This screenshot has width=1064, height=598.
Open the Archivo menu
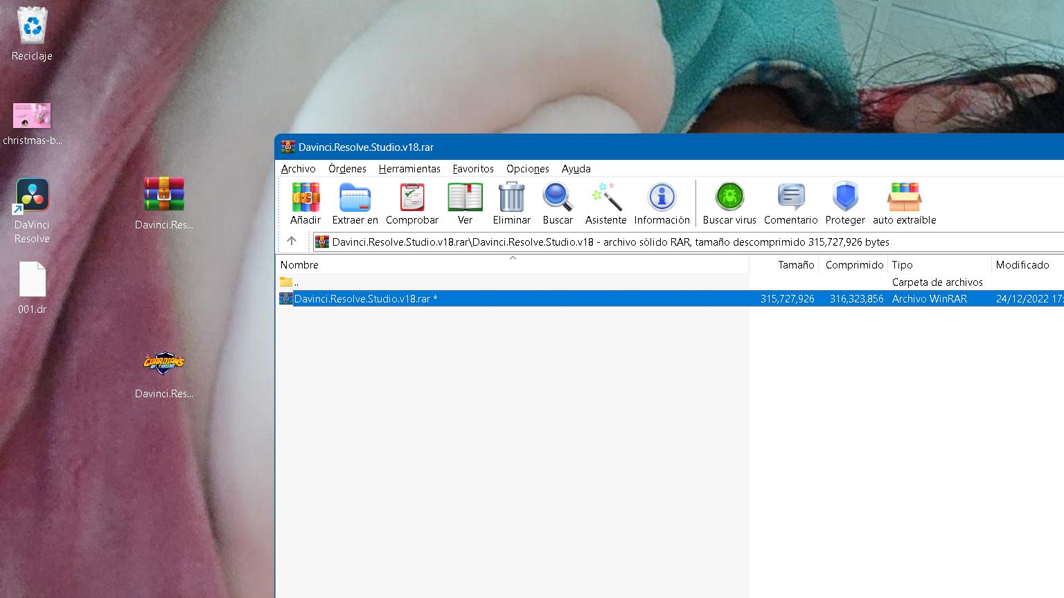(299, 169)
